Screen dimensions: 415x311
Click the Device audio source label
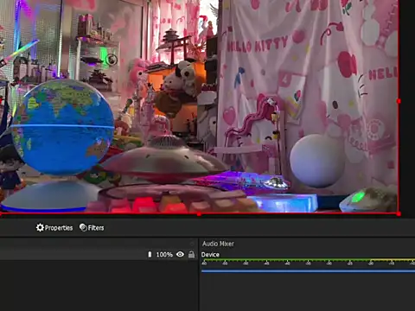click(x=210, y=255)
